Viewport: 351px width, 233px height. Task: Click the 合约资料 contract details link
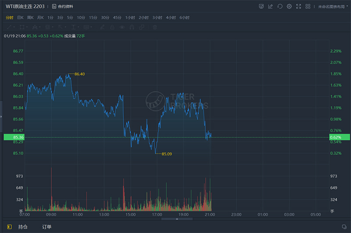click(x=65, y=7)
